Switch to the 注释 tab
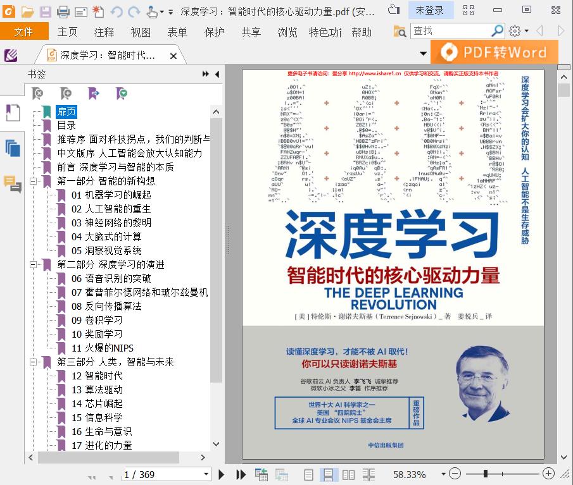The width and height of the screenshot is (573, 485). (x=104, y=32)
